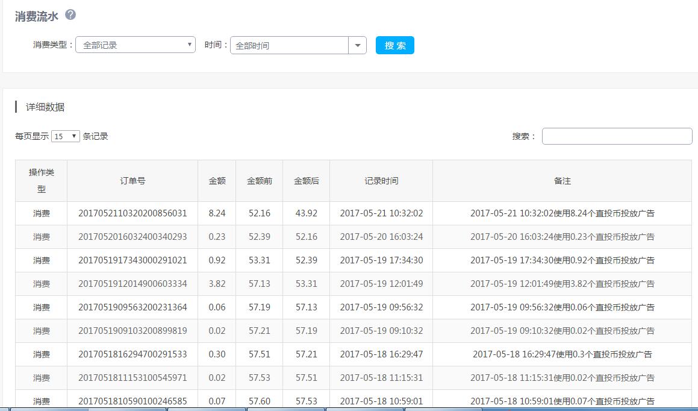This screenshot has height=411, width=698.
Task: Click the 53.31 cell in the 金额前 column
Action: click(x=260, y=260)
